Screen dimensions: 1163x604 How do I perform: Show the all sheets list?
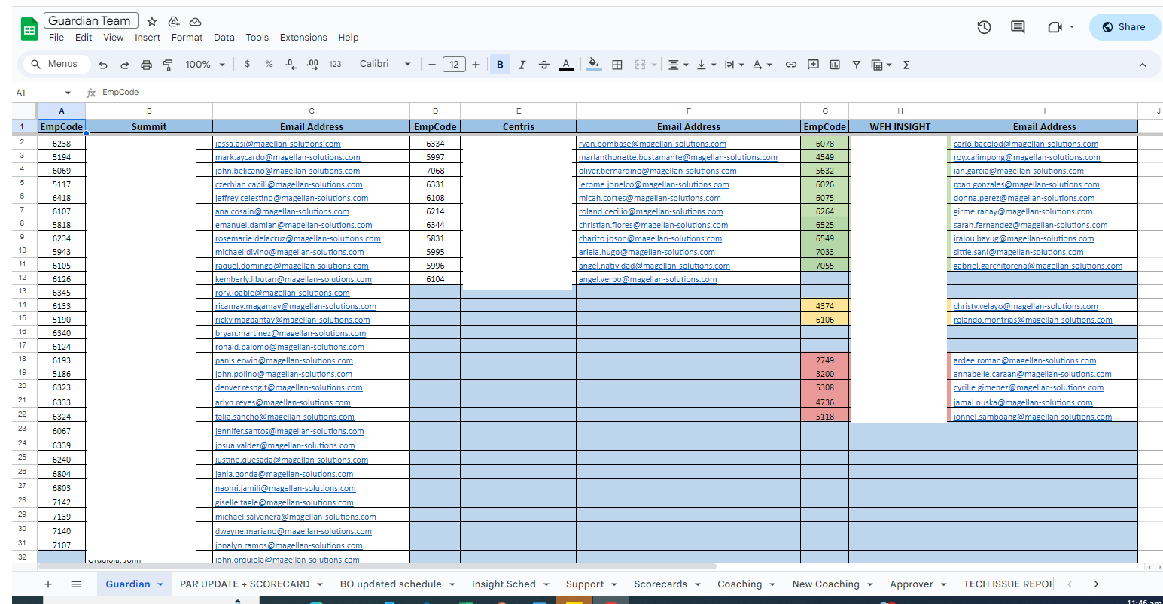tap(76, 584)
